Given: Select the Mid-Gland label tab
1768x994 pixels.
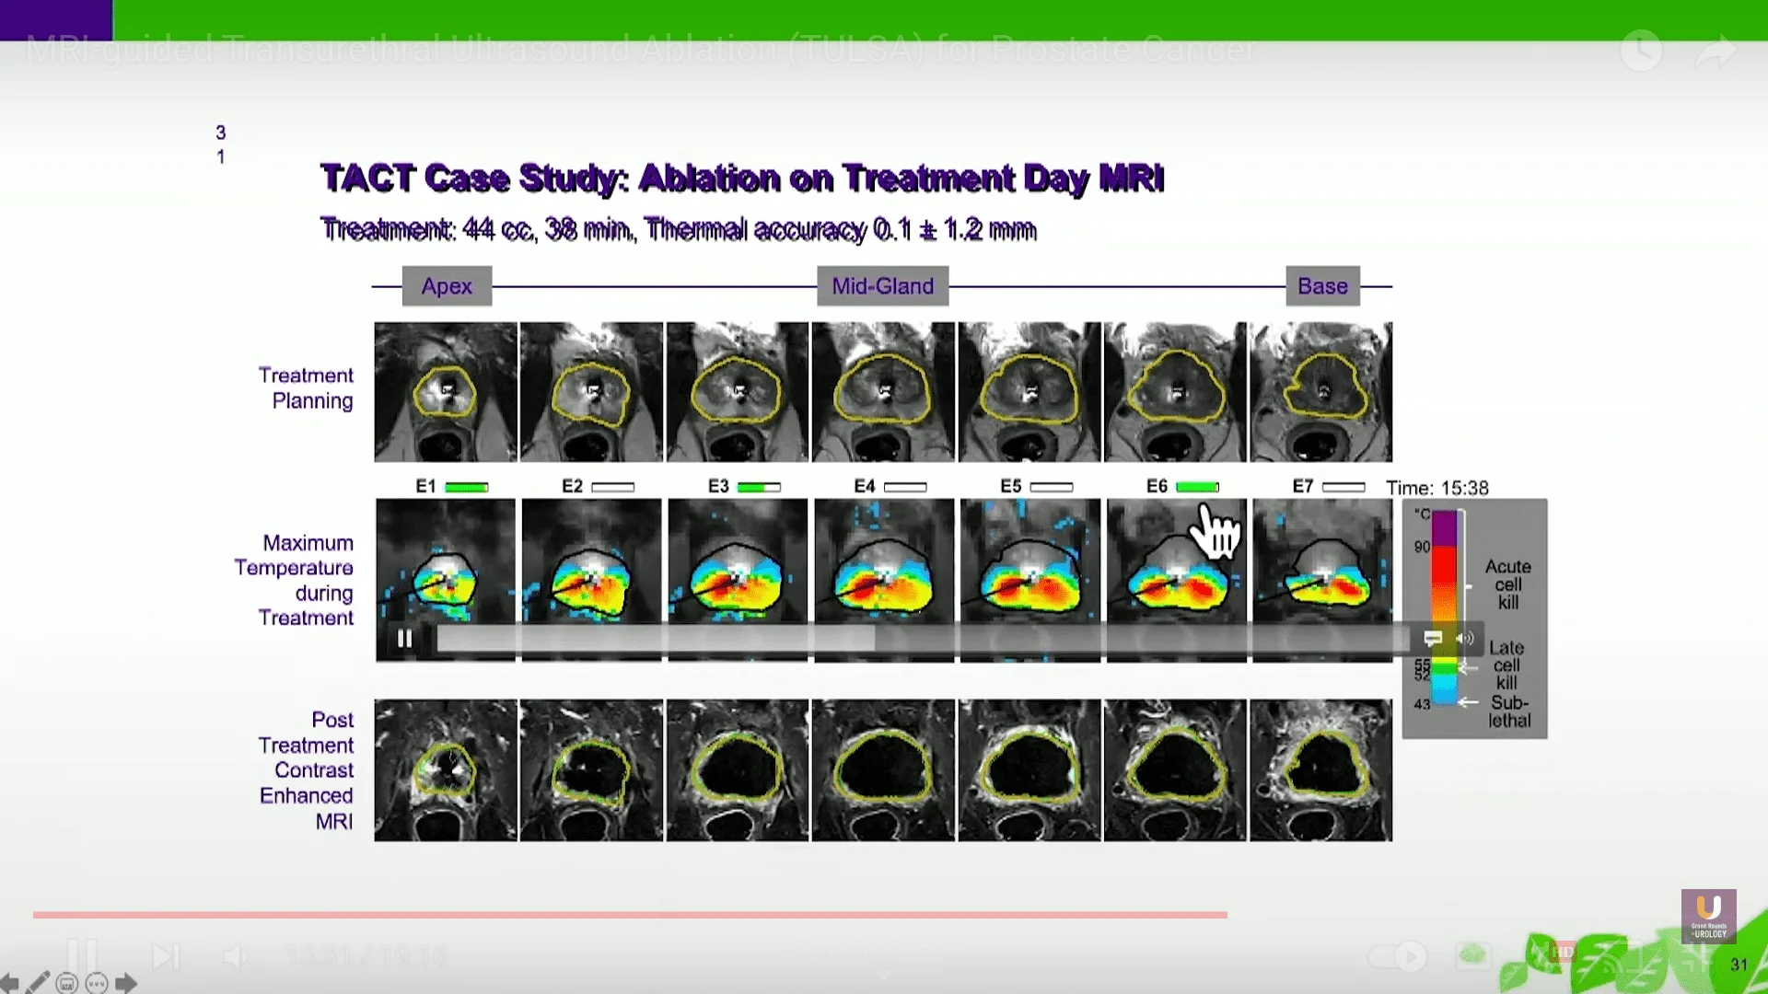Looking at the screenshot, I should click(881, 286).
